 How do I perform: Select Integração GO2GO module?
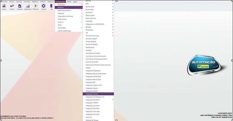98,91
